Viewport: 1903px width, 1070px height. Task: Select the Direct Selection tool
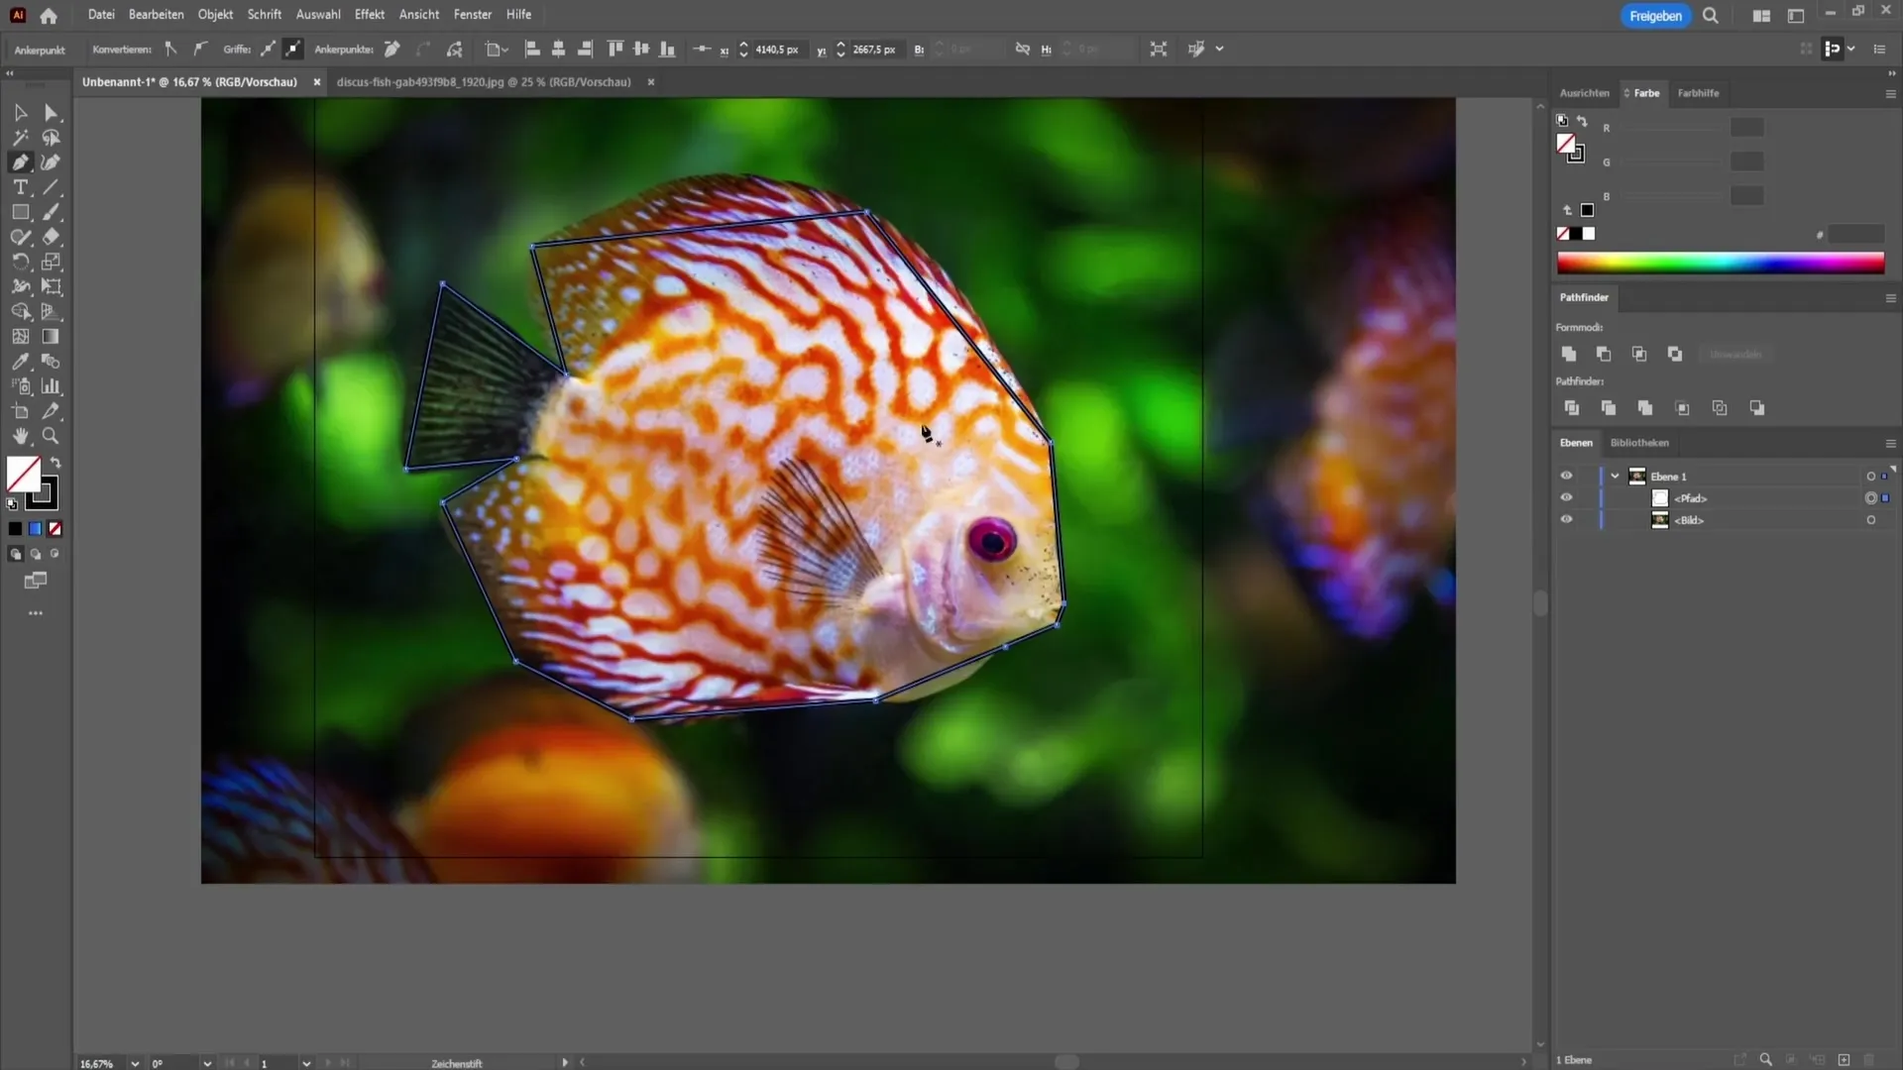[52, 113]
